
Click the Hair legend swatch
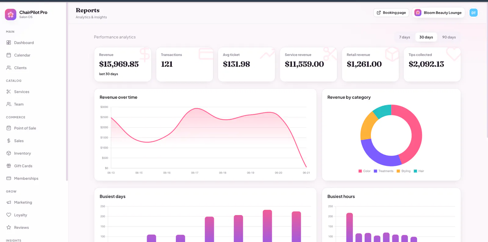[x=415, y=171]
